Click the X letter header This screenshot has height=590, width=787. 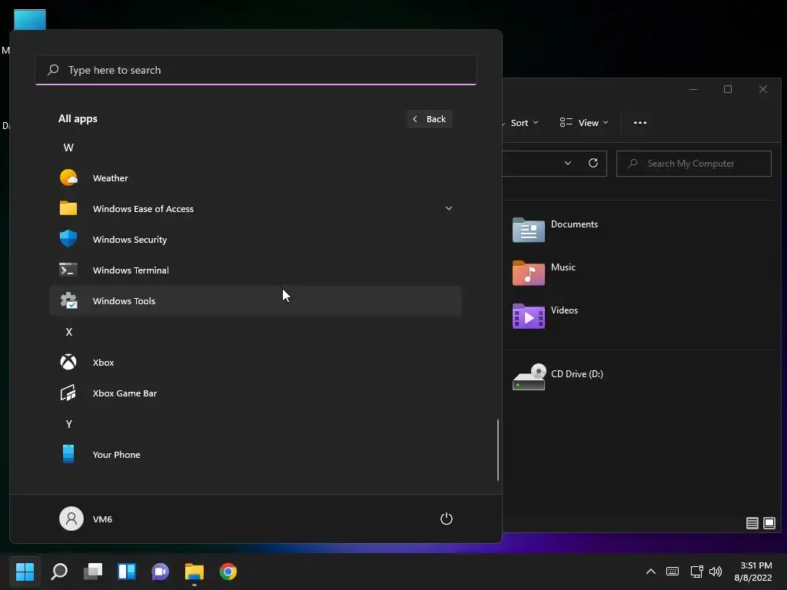68,332
